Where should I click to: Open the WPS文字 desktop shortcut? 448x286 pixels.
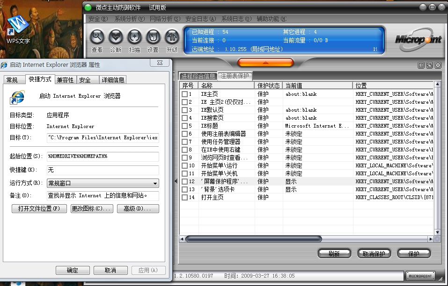point(18,29)
